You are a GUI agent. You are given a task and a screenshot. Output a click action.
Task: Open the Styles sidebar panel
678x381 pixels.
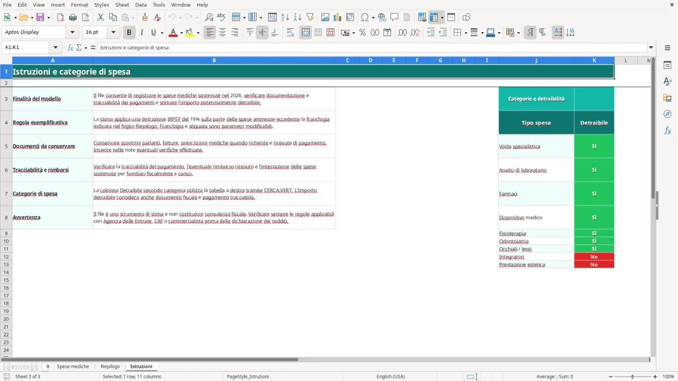(x=667, y=82)
